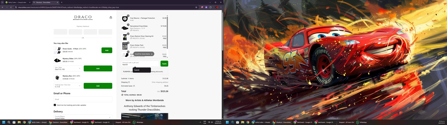The image size is (447, 125).
Task: Switch to the Checkout Dracoslides tab
Action: [46, 2]
